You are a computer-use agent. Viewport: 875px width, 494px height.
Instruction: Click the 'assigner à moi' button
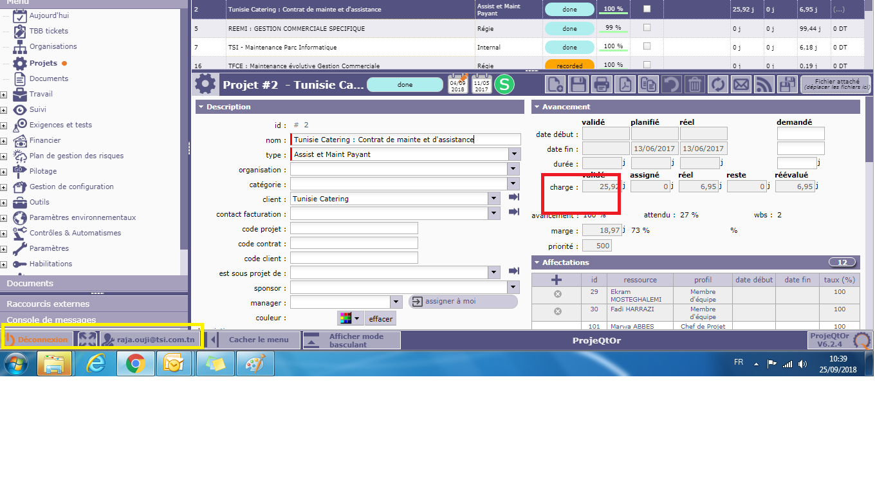point(463,301)
